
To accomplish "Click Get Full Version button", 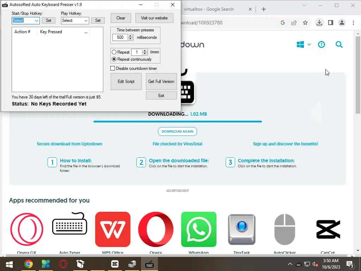I will (x=161, y=82).
